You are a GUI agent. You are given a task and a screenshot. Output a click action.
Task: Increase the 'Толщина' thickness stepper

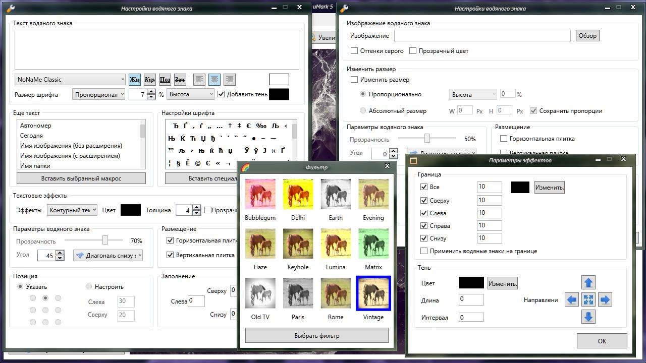click(196, 208)
